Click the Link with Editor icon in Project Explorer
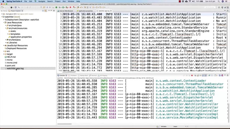This screenshot has width=230, height=129. click(x=46, y=11)
